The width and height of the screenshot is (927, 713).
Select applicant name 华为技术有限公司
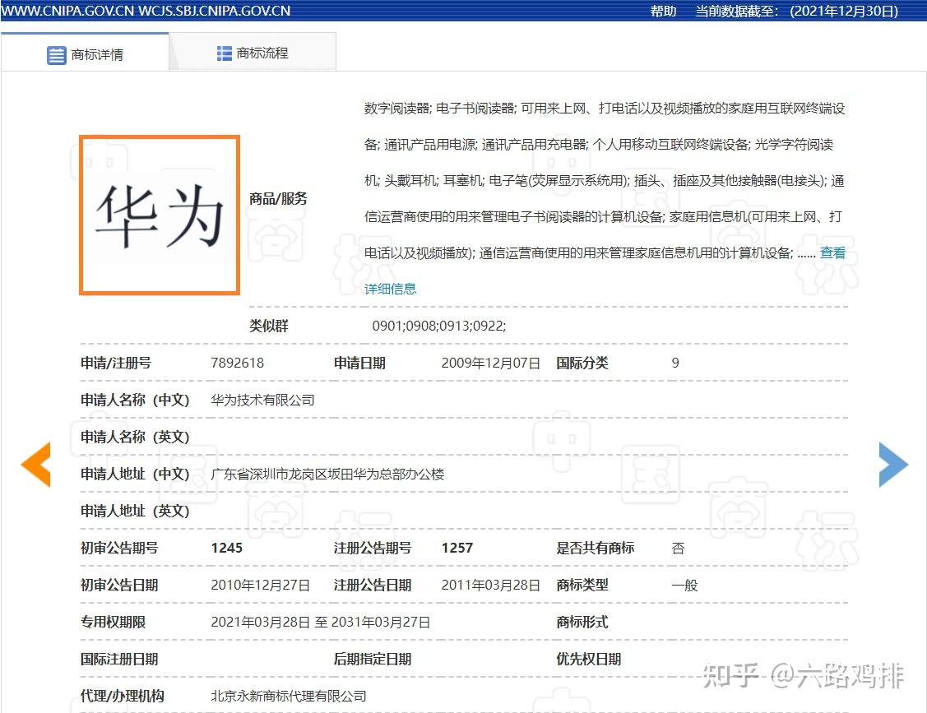[x=262, y=400]
